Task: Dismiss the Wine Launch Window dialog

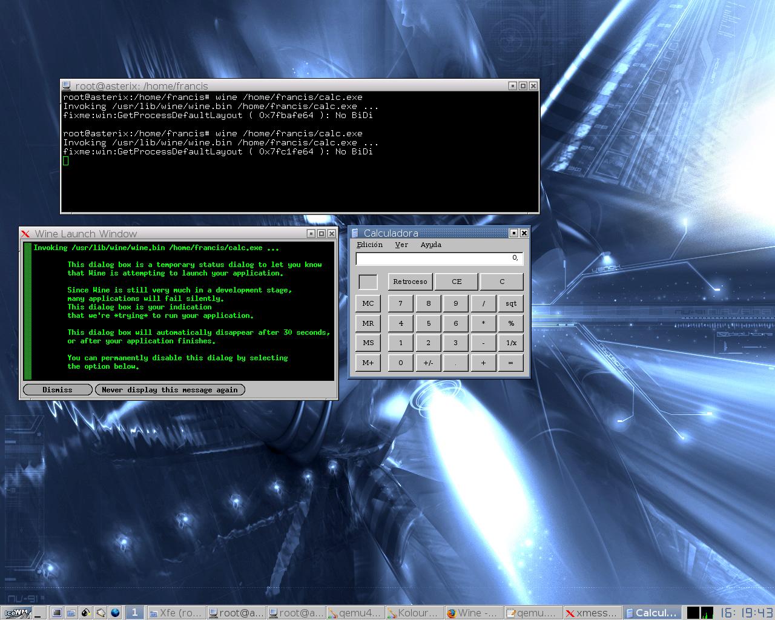Action: coord(58,389)
